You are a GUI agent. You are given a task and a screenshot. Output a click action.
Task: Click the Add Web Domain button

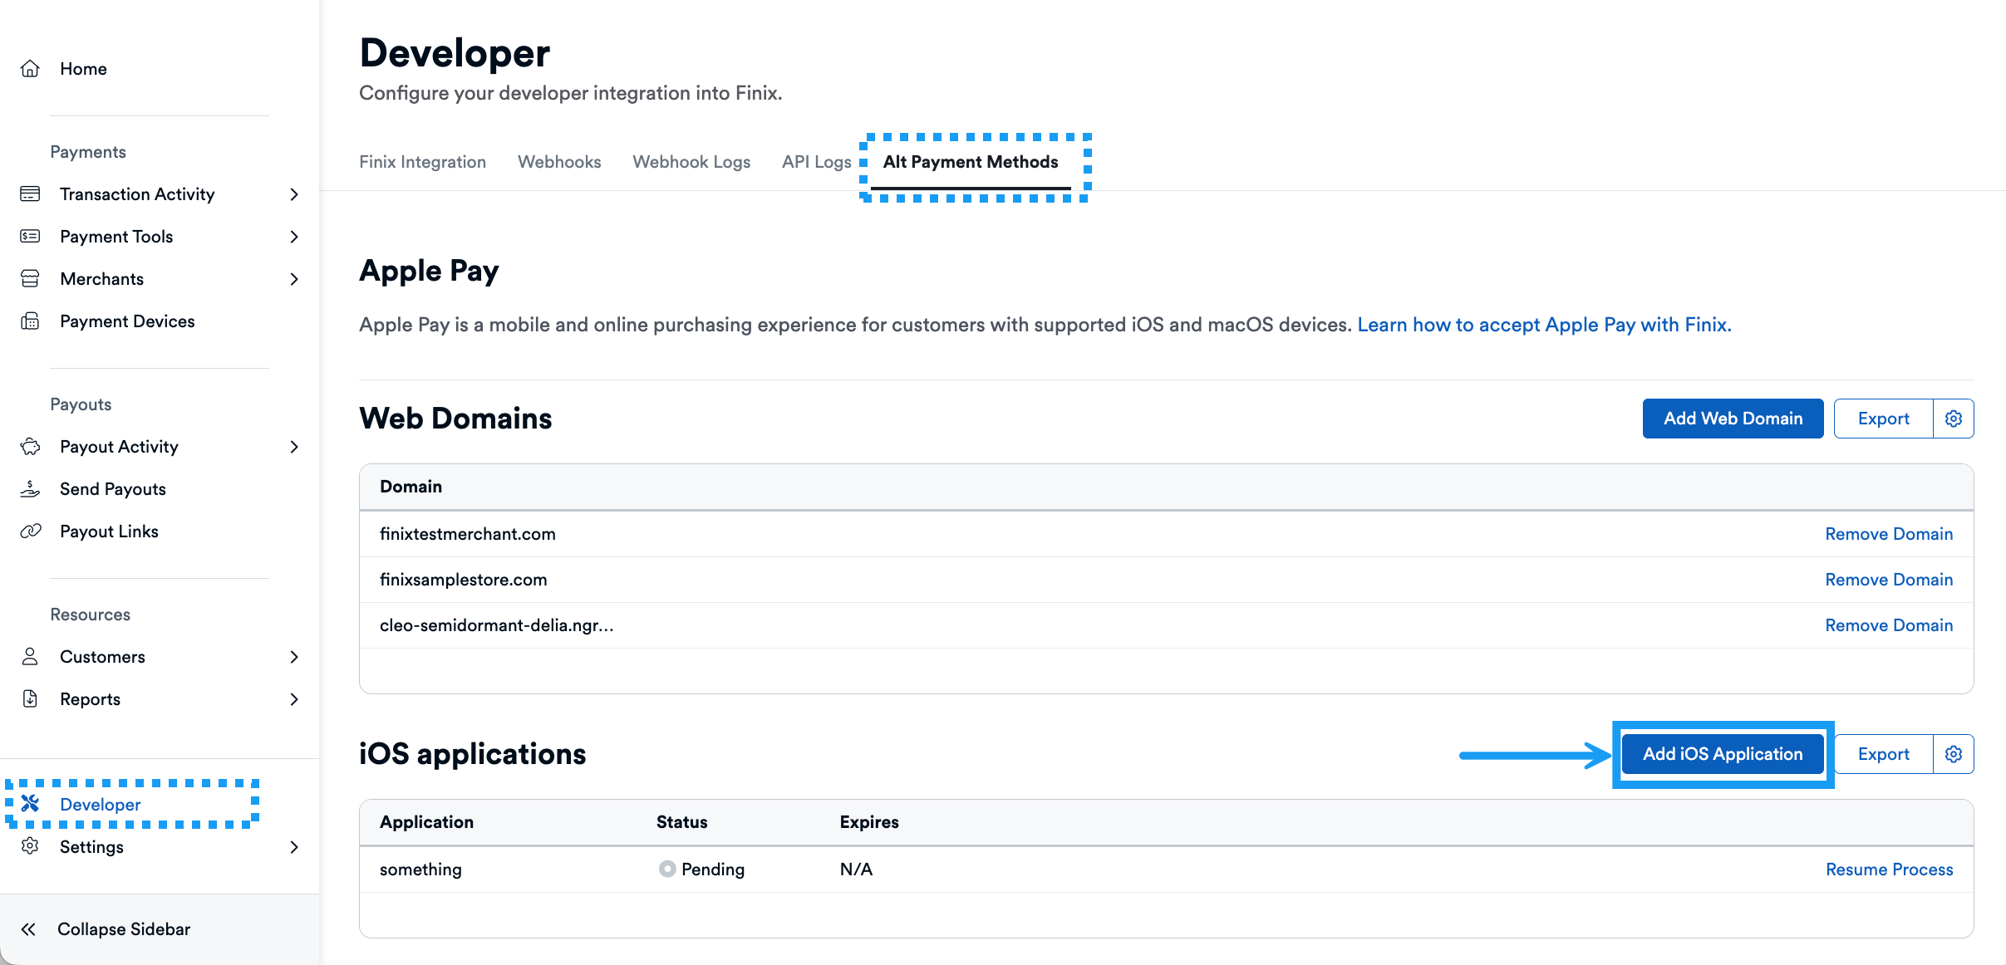(x=1733, y=419)
